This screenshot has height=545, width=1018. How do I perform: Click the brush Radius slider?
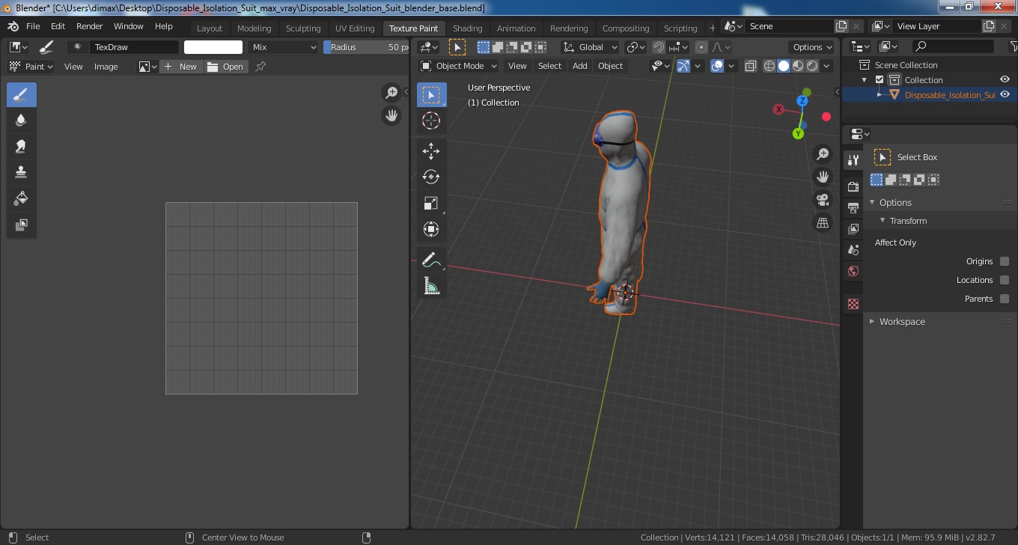(x=366, y=47)
